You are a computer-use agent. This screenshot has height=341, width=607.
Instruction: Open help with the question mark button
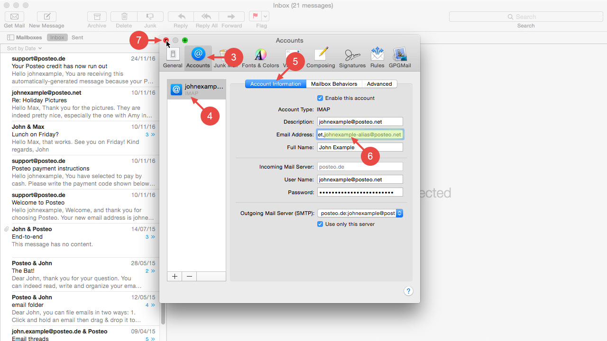408,291
